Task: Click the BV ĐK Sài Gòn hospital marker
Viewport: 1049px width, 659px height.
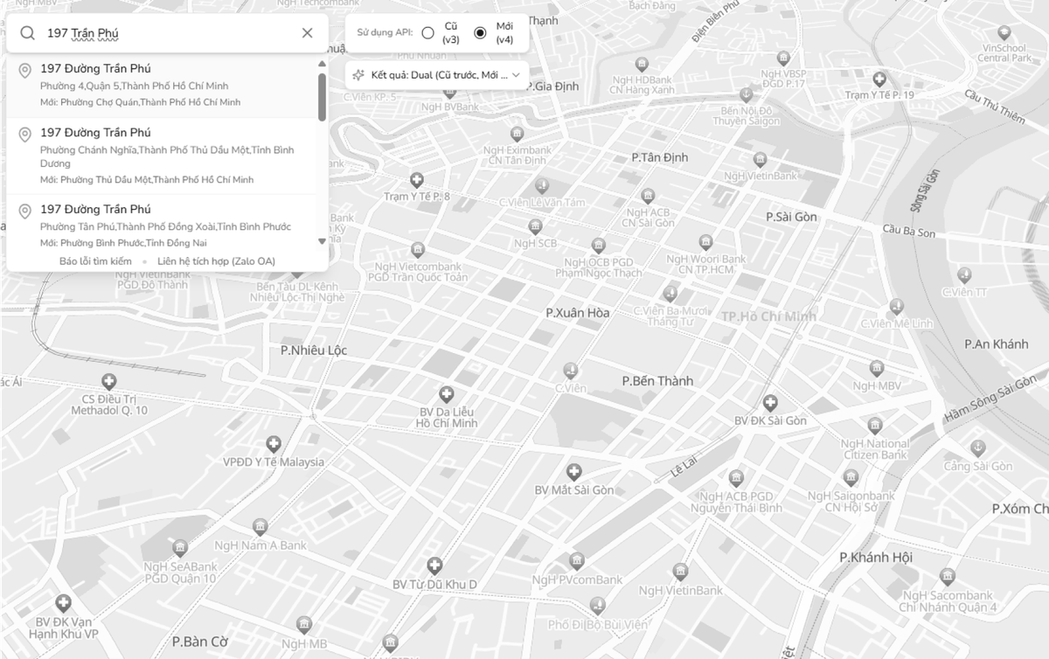Action: pyautogui.click(x=770, y=403)
